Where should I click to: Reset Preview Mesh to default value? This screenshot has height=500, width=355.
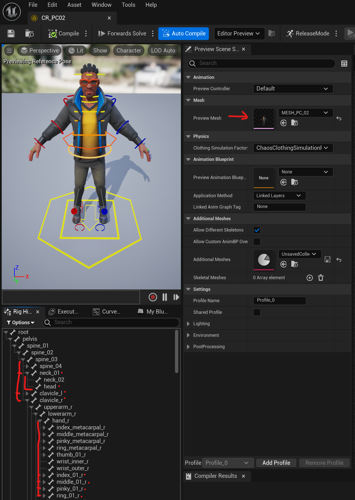tap(339, 118)
